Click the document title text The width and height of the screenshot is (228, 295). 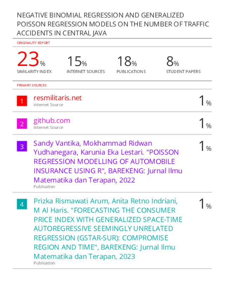point(113,24)
